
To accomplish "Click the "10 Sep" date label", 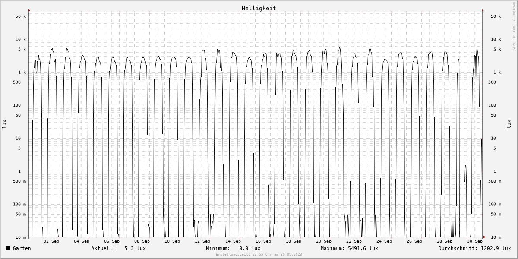I will click(x=172, y=241).
